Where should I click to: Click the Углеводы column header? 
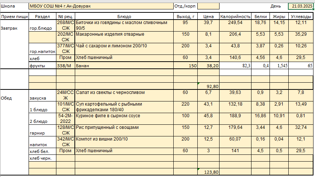click(x=301, y=17)
